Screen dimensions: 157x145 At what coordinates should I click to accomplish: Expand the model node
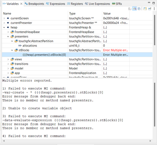point(8,69)
